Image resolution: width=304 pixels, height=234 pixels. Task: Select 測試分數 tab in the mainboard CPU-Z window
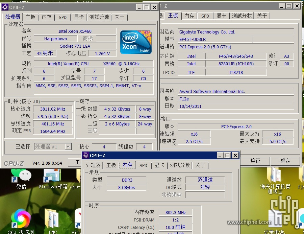point(242,16)
